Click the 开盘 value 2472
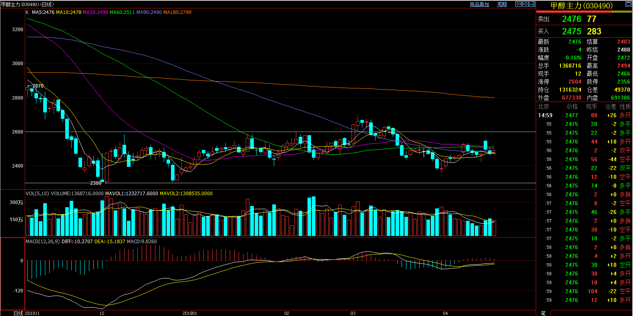This screenshot has height=316, width=633. [624, 58]
